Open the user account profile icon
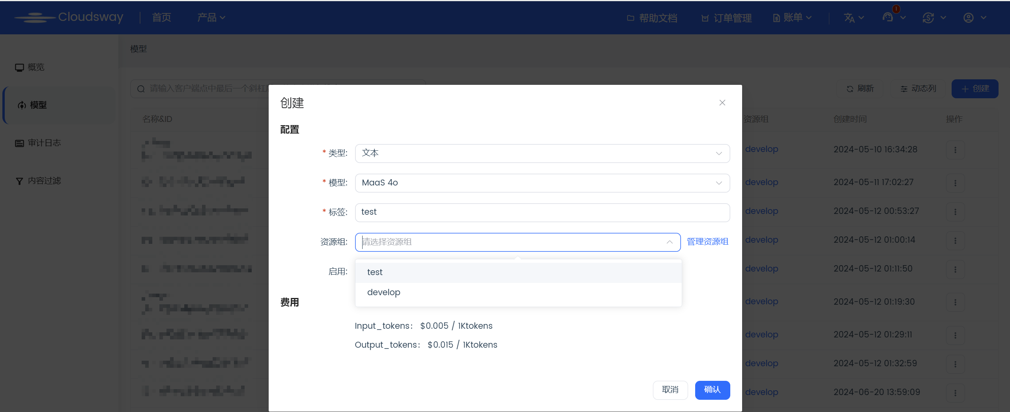The width and height of the screenshot is (1010, 412). coord(969,18)
